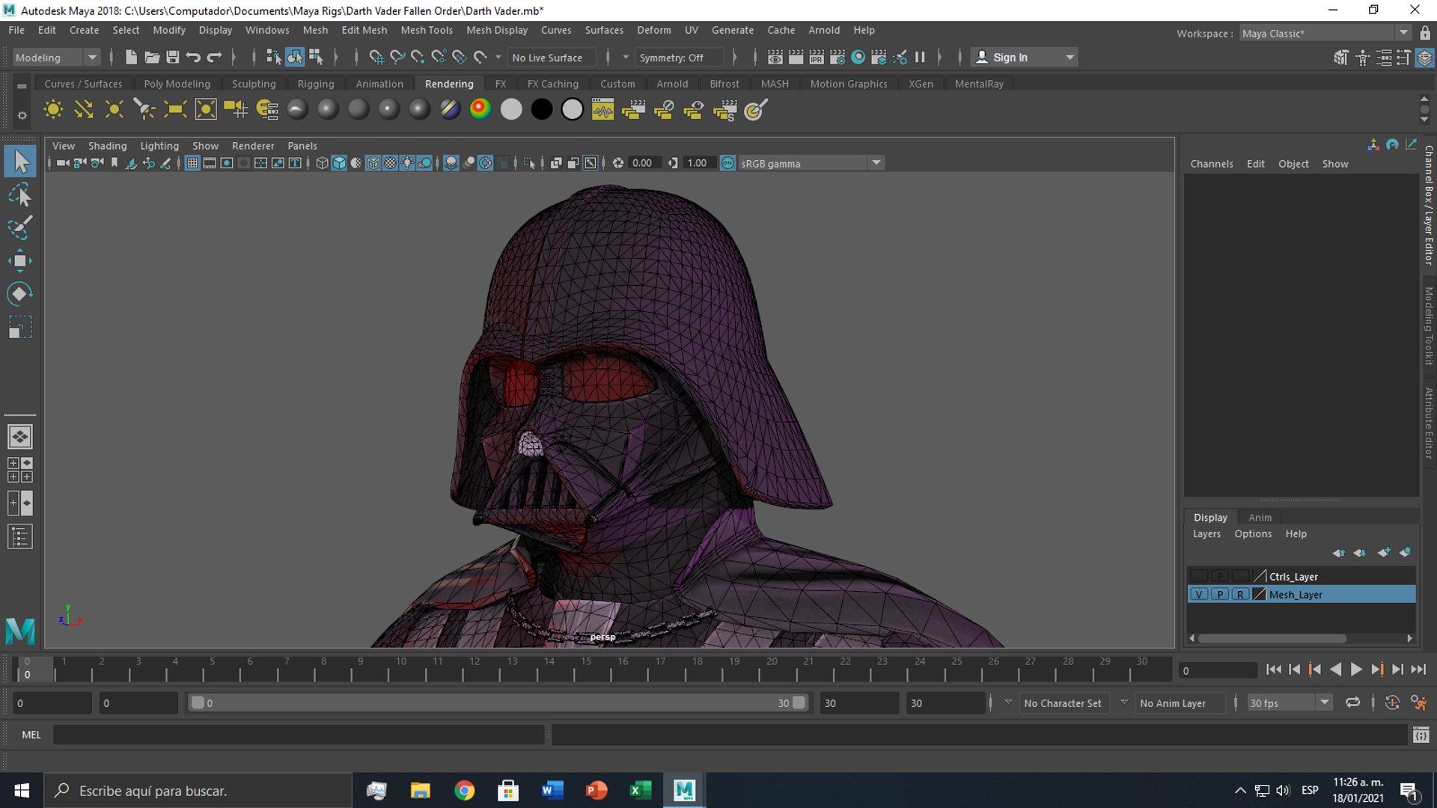Viewport: 1437px width, 808px height.
Task: Open the Script Editor button
Action: [1421, 735]
